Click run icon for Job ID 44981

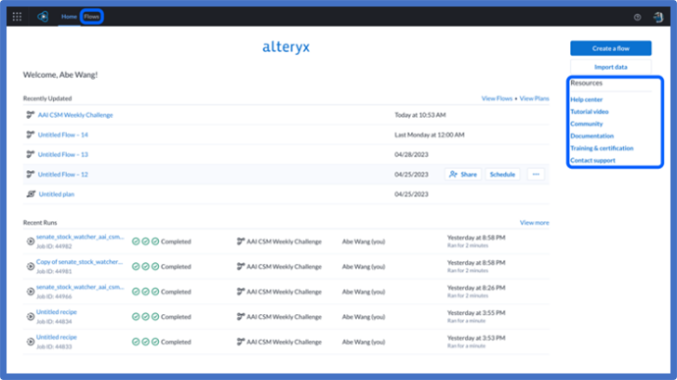(x=30, y=267)
